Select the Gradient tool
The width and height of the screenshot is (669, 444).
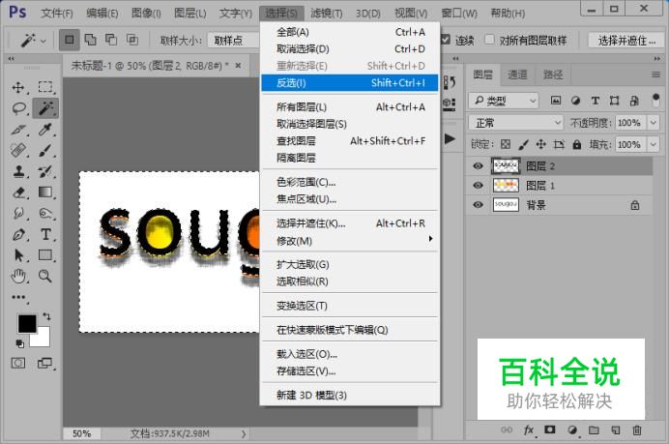click(x=45, y=192)
